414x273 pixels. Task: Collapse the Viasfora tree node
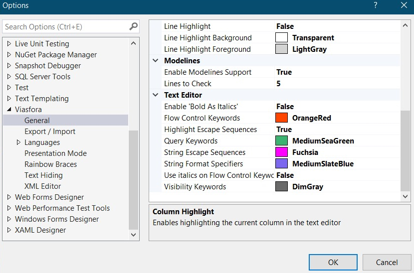(9, 110)
